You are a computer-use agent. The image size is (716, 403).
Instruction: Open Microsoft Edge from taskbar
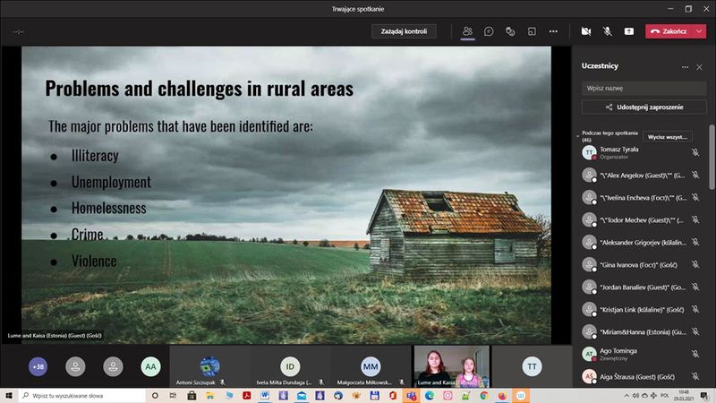pyautogui.click(x=430, y=395)
